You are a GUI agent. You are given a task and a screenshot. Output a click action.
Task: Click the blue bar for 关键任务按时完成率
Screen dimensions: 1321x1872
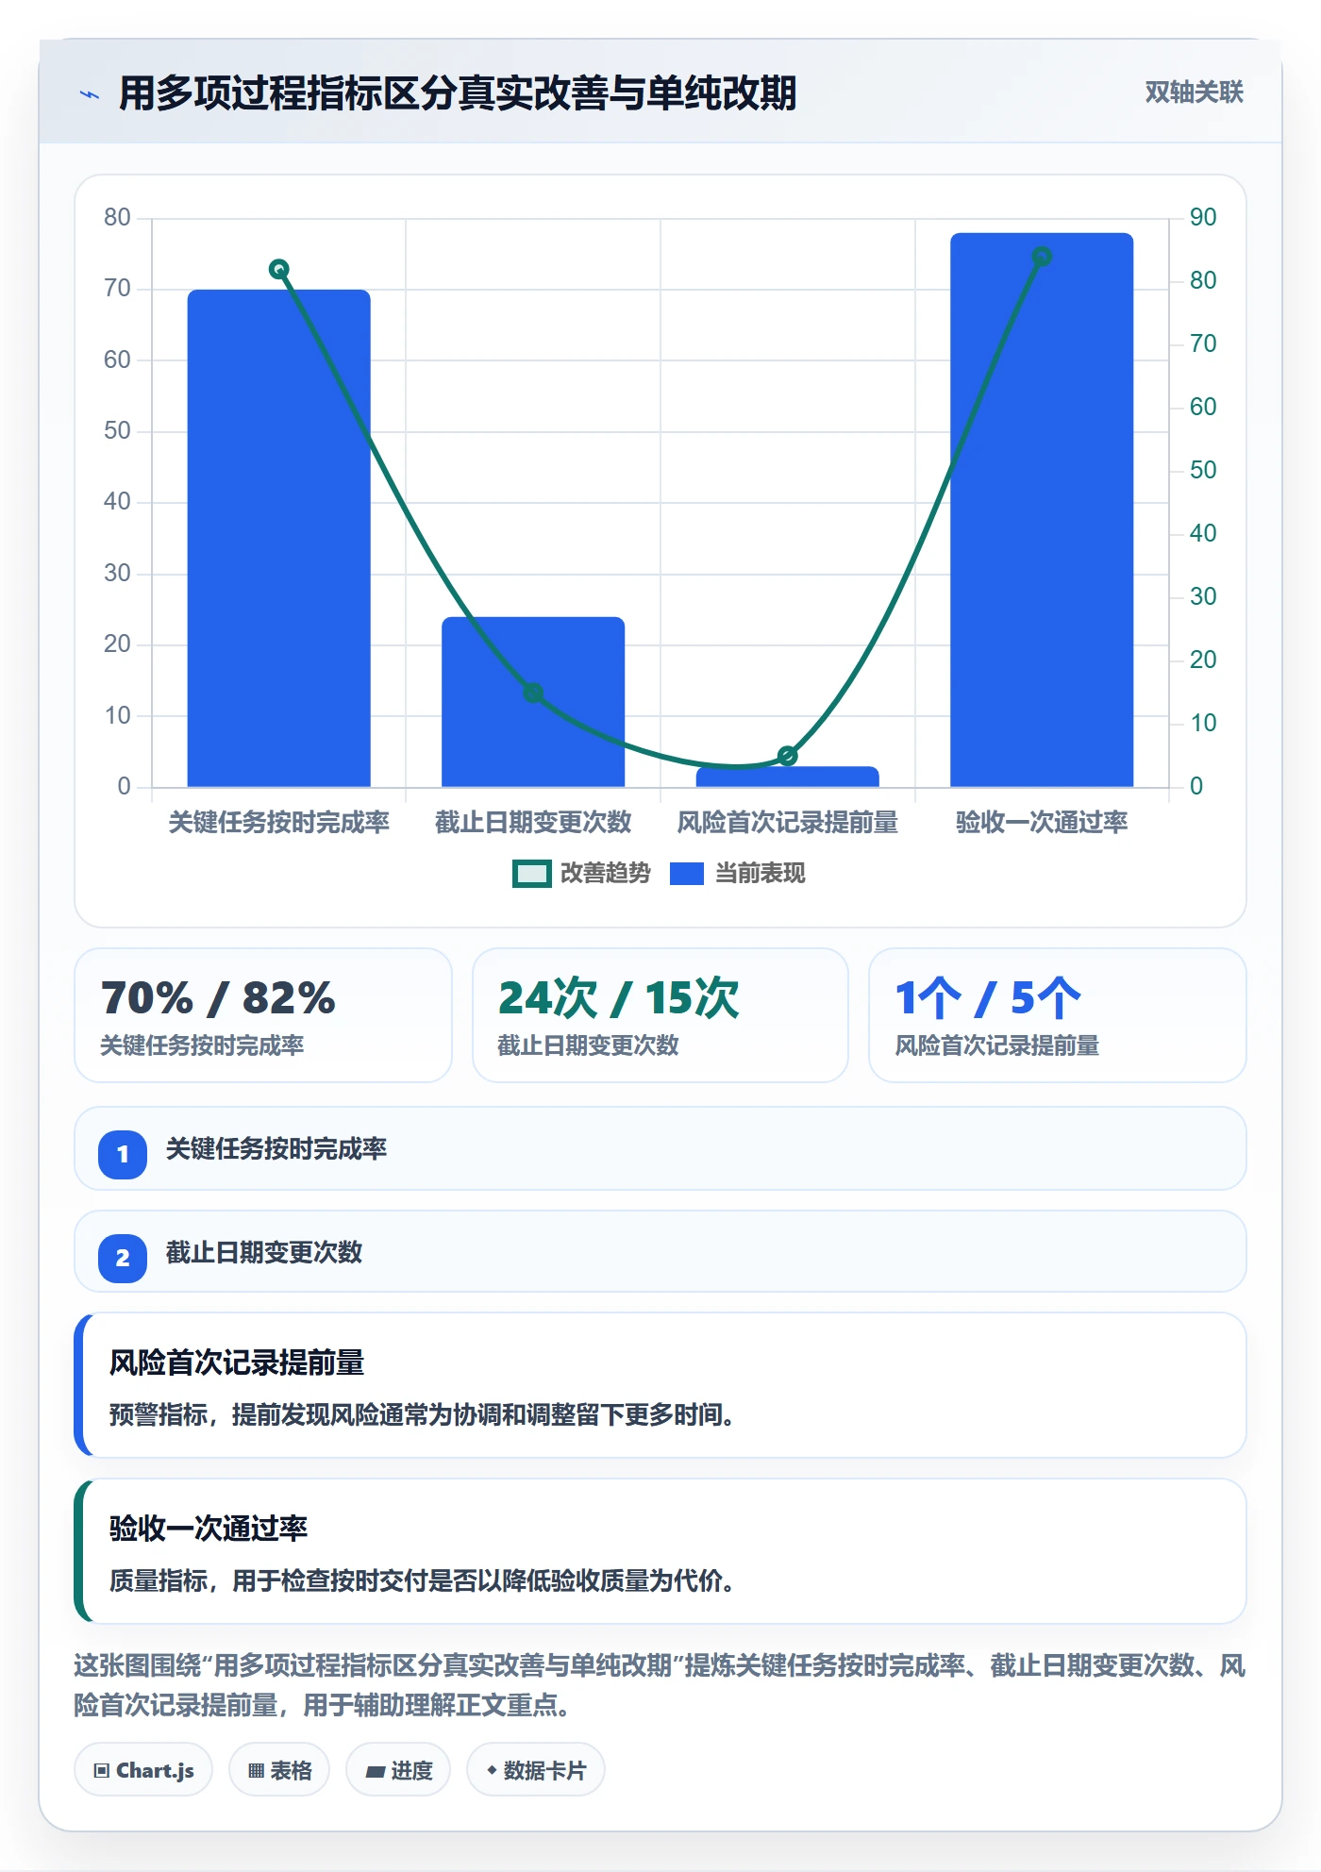[279, 538]
